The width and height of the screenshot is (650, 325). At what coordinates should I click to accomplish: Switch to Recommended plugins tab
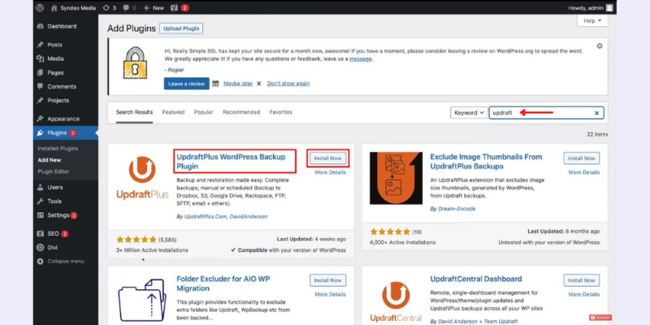241,112
